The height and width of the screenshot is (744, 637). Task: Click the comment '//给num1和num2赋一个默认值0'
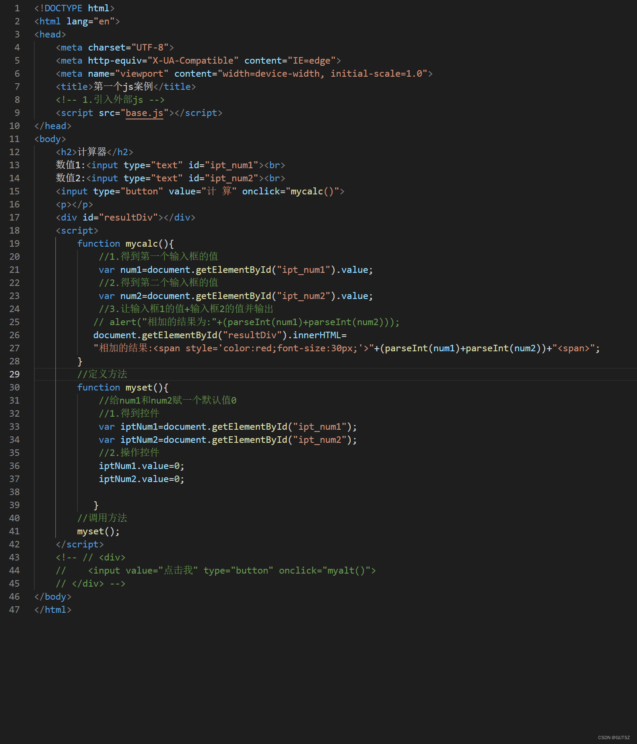[x=168, y=401]
